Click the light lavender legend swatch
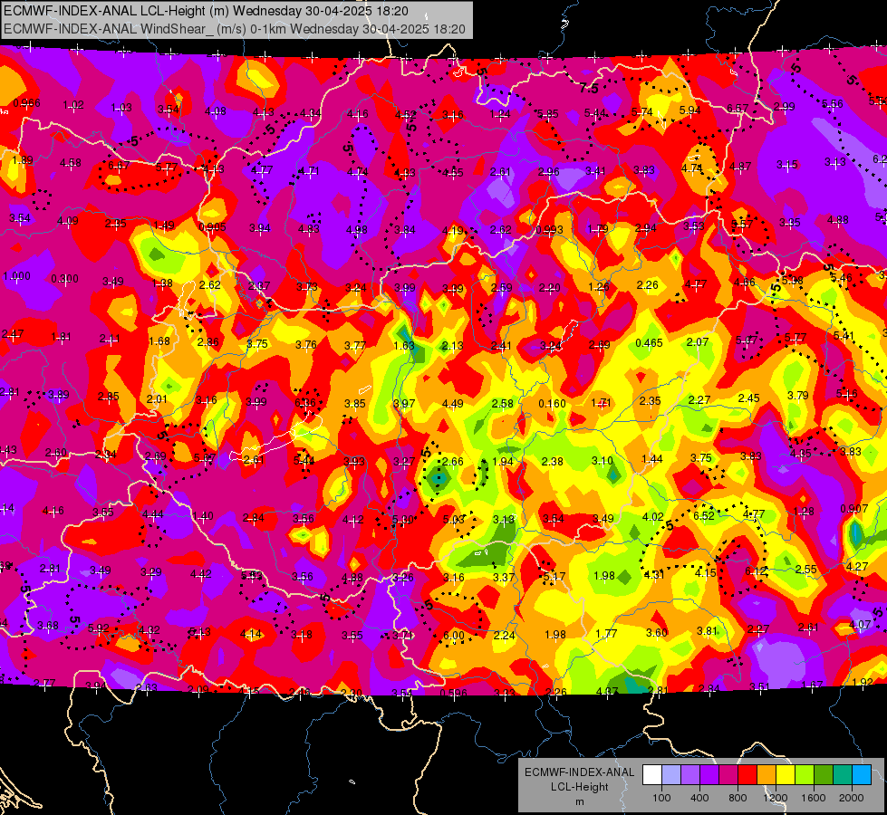887x815 pixels. tap(671, 775)
